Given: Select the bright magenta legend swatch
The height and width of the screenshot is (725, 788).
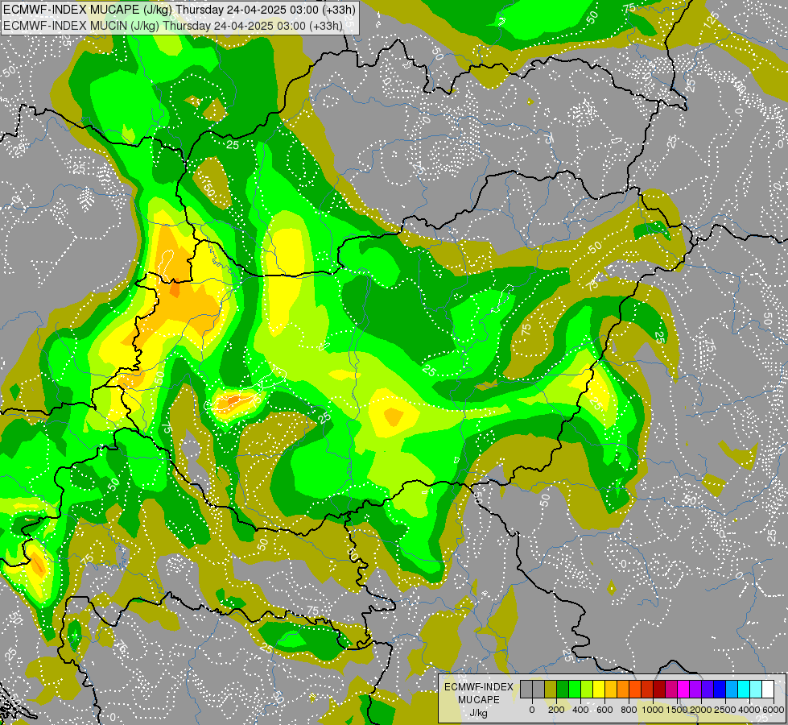Looking at the screenshot, I should 684,690.
